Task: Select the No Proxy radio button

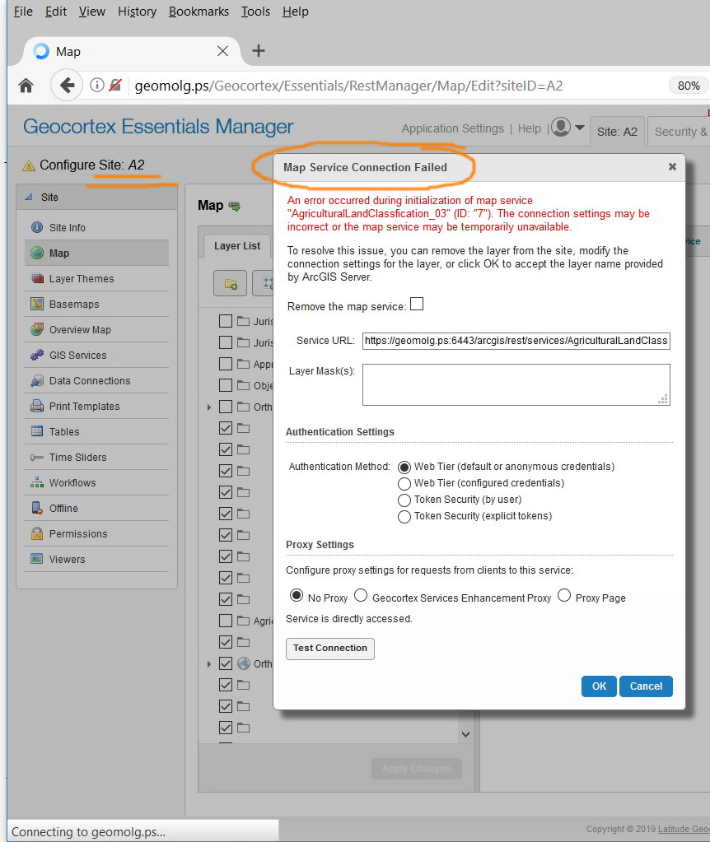Action: click(297, 596)
